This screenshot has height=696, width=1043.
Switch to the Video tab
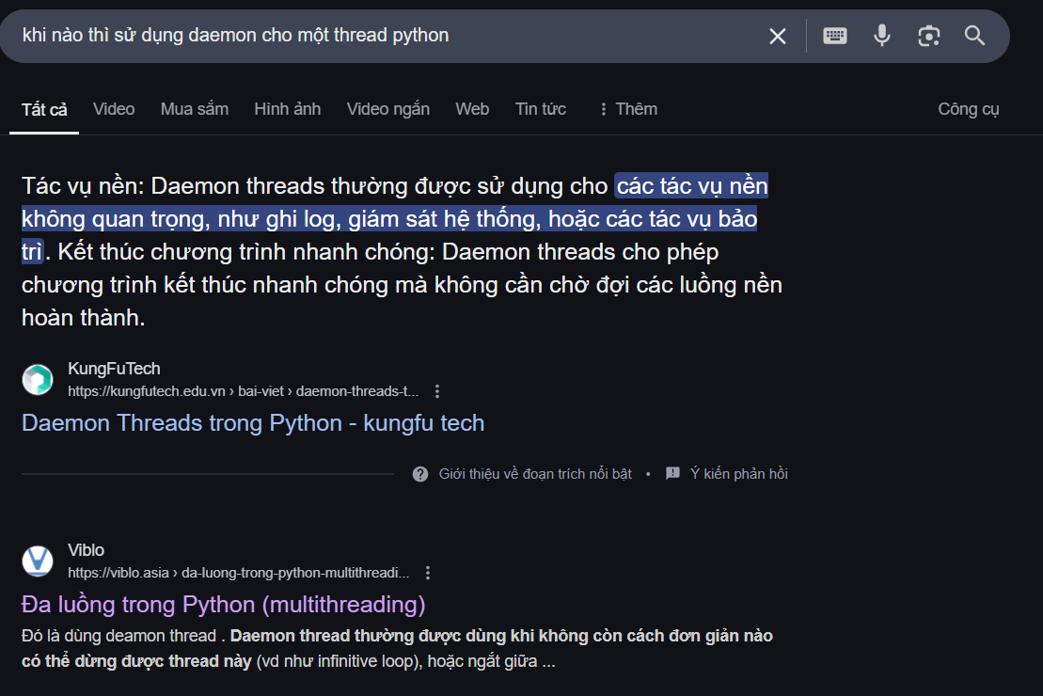(114, 109)
